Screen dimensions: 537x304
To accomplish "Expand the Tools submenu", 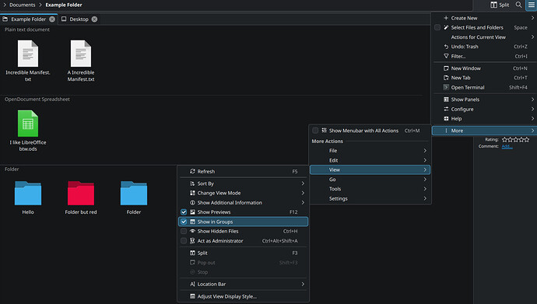I will 370,189.
